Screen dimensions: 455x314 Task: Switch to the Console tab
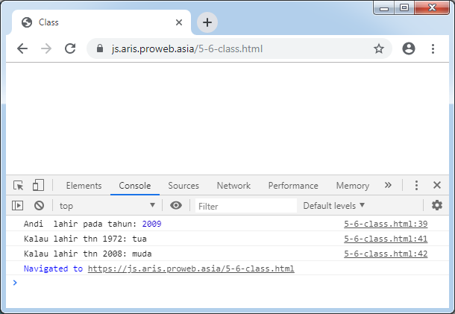(x=135, y=186)
